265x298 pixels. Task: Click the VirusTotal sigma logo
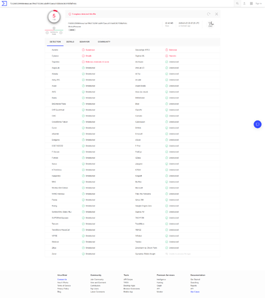pyautogui.click(x=4, y=4)
